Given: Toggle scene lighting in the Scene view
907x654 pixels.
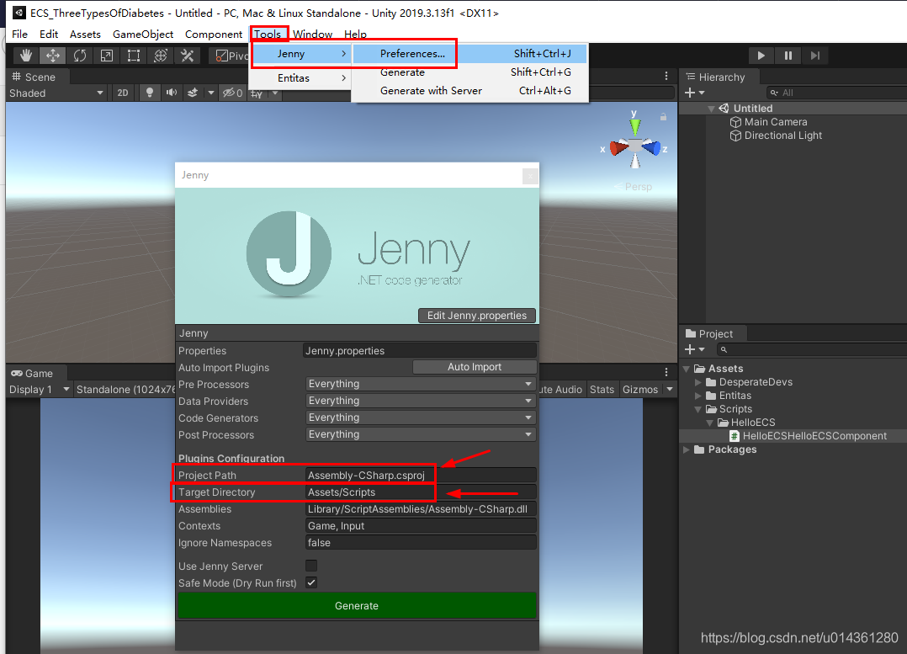Looking at the screenshot, I should coord(149,93).
